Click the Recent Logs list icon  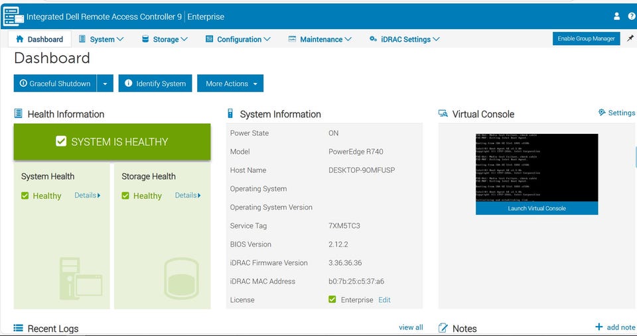click(19, 328)
